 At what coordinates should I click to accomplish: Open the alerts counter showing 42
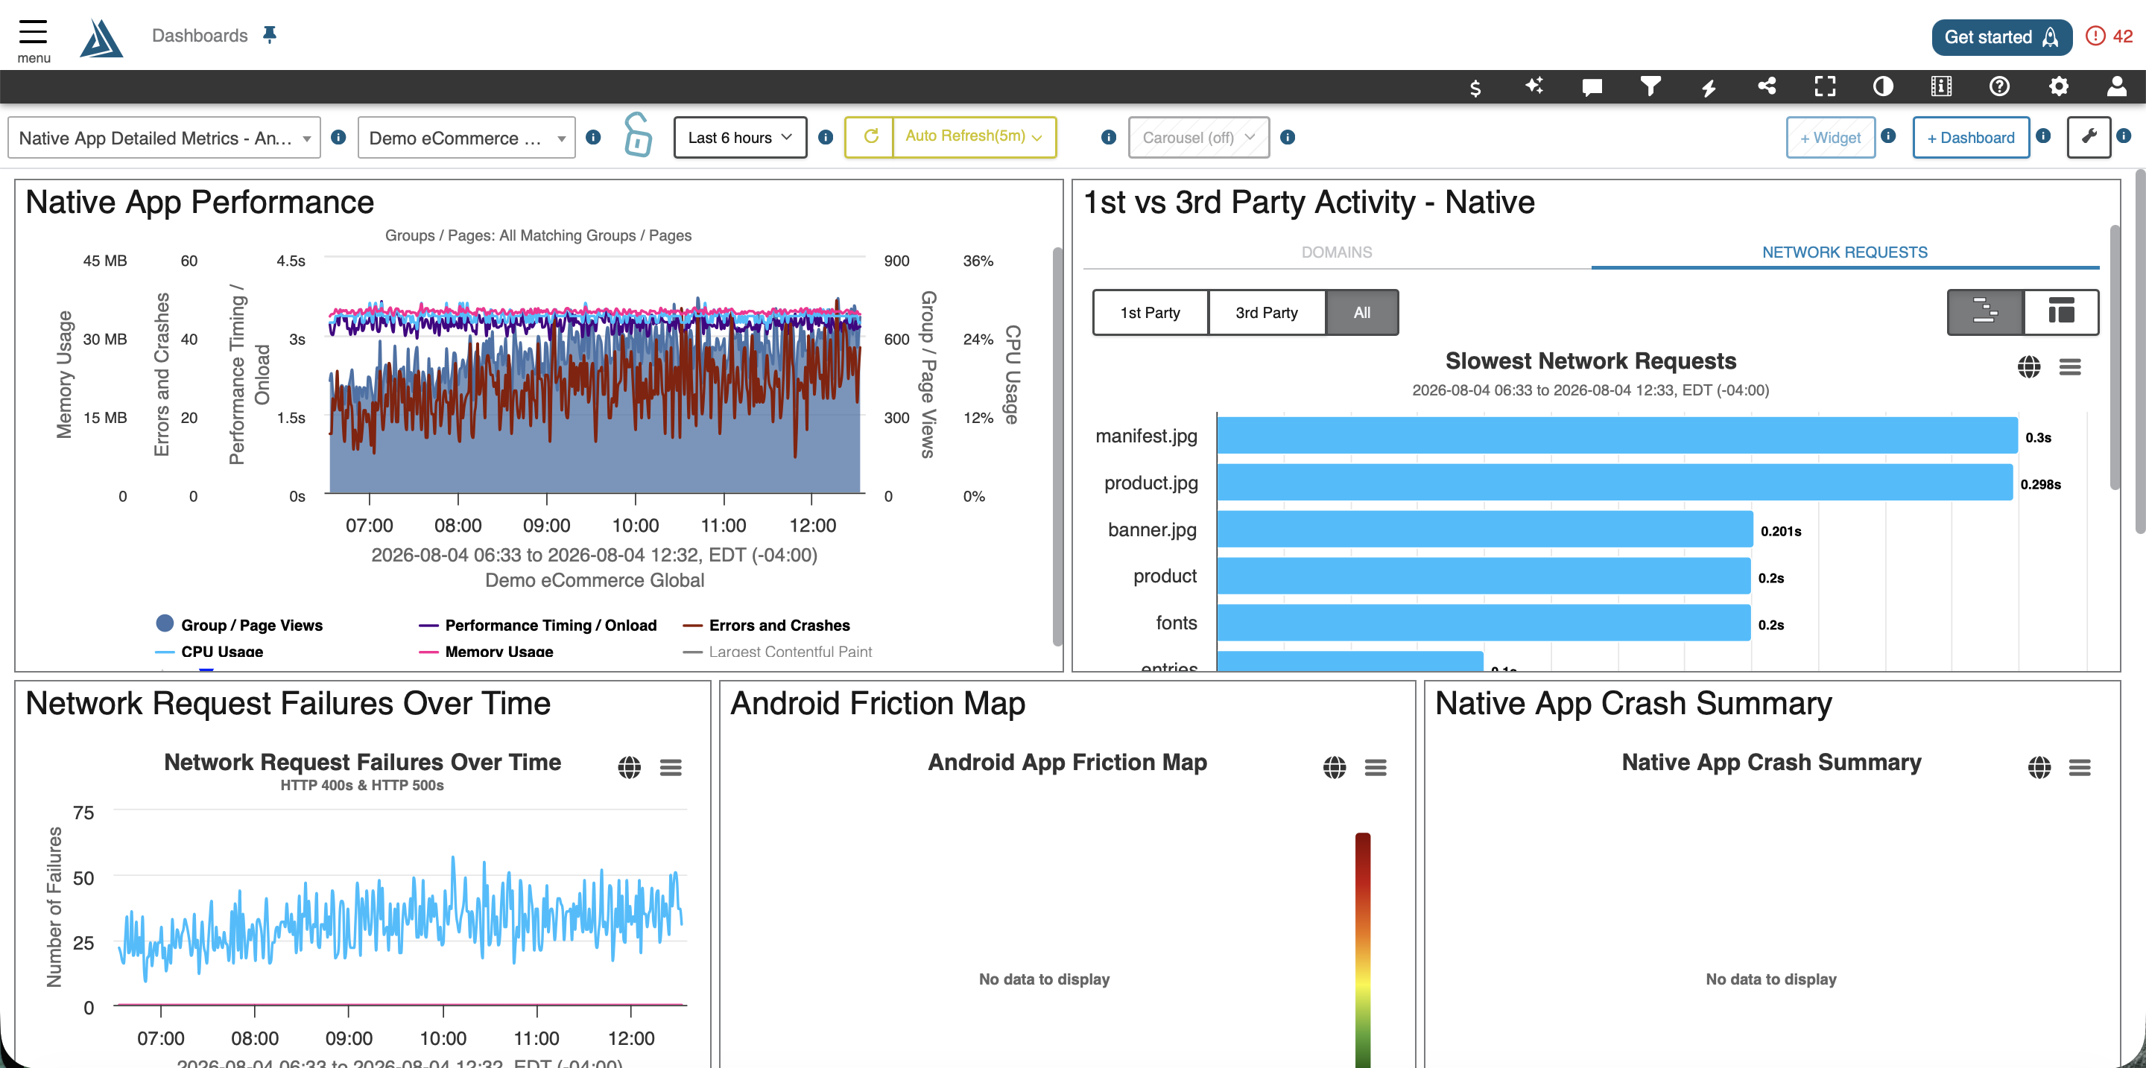tap(2109, 36)
